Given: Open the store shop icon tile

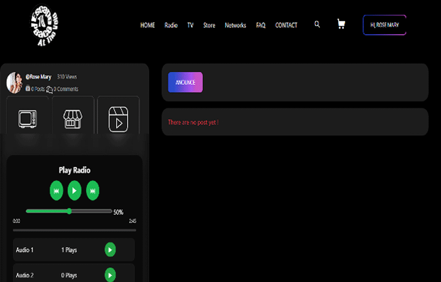Looking at the screenshot, I should (73, 119).
